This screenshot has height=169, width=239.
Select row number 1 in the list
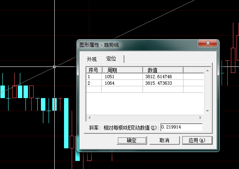[x=94, y=77]
